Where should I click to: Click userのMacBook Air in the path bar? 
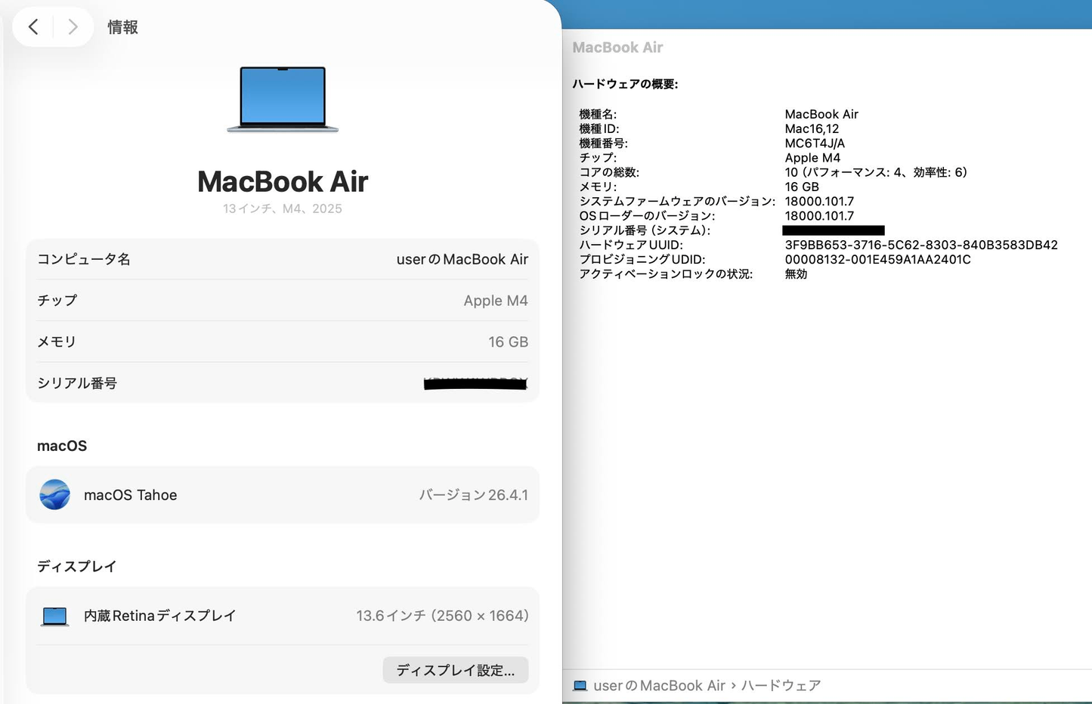tap(659, 686)
